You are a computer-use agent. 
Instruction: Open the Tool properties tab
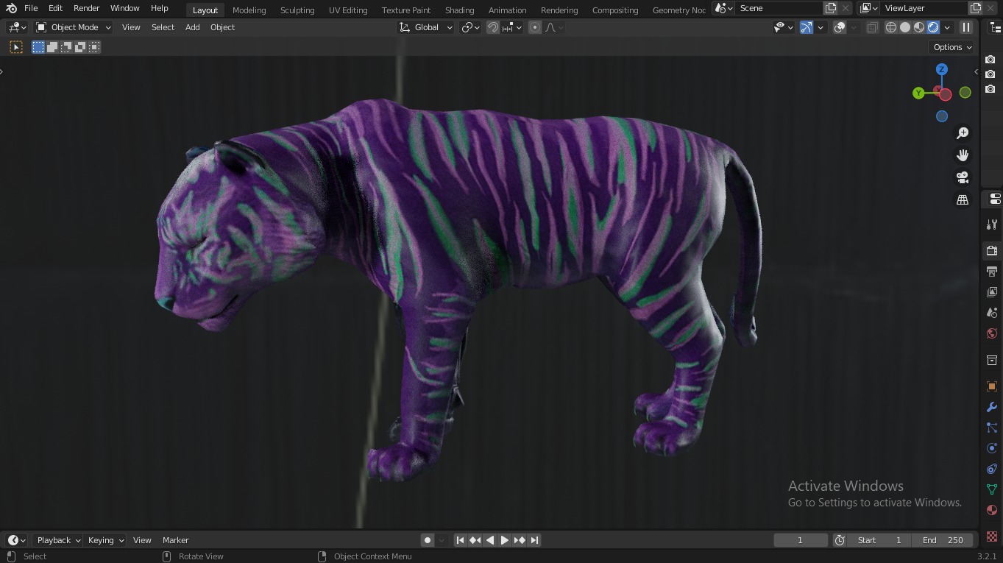pos(992,224)
